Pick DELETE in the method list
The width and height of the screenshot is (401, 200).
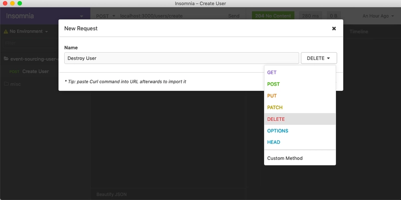pyautogui.click(x=300, y=119)
